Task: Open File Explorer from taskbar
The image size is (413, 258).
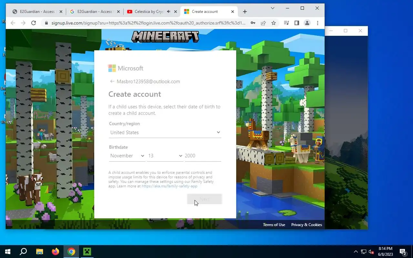Action: point(39,252)
